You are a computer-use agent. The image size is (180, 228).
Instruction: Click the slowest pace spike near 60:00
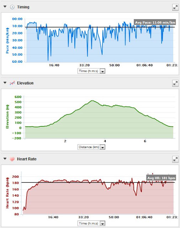pyautogui.click(x=48, y=60)
